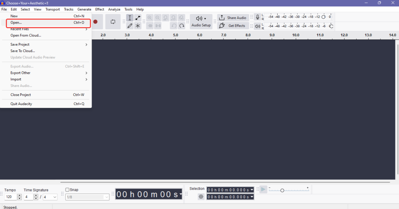Click the Get Effects button
Image resolution: width=399 pixels, height=209 pixels.
233,26
